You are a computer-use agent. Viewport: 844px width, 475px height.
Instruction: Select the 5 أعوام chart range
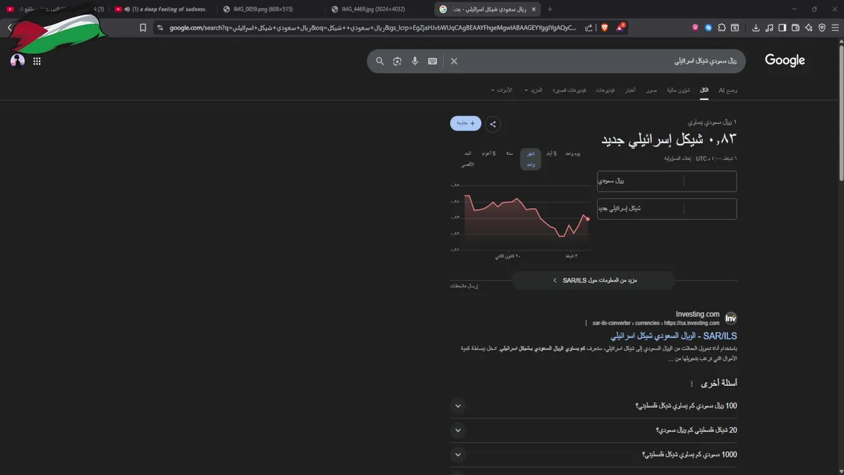point(489,154)
